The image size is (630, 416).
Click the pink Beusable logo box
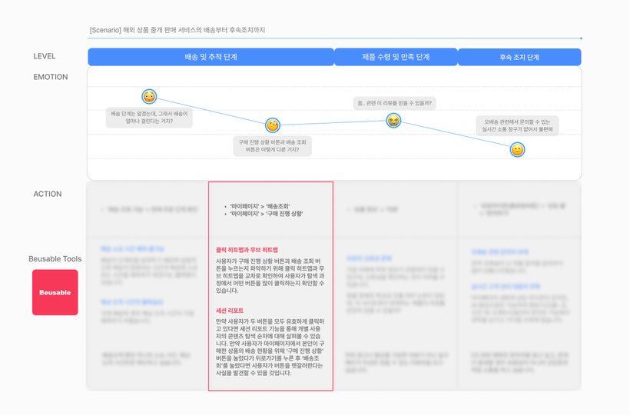[x=55, y=292]
